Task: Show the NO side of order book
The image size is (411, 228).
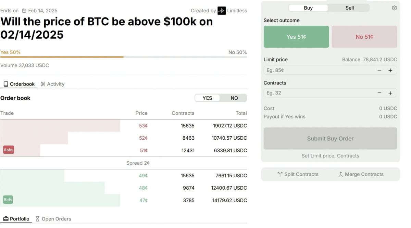Action: point(234,98)
